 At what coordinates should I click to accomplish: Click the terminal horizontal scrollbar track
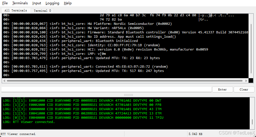[125, 81]
